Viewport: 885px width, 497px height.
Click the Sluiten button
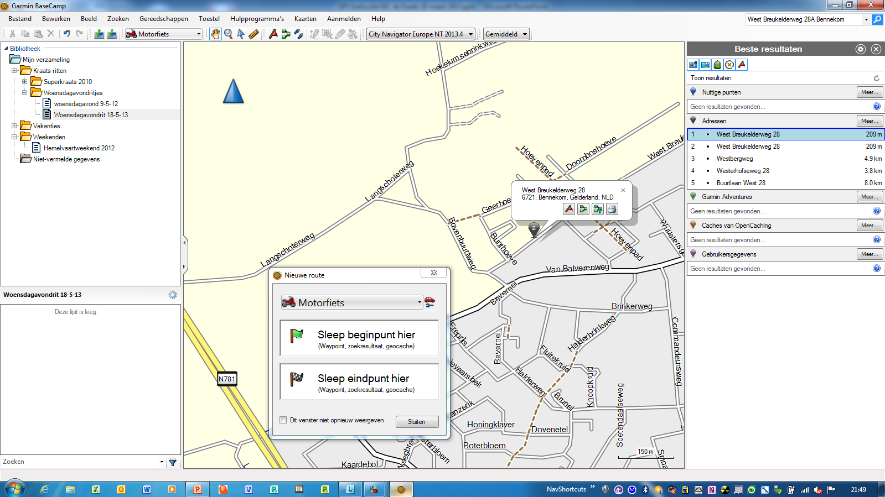pos(417,422)
